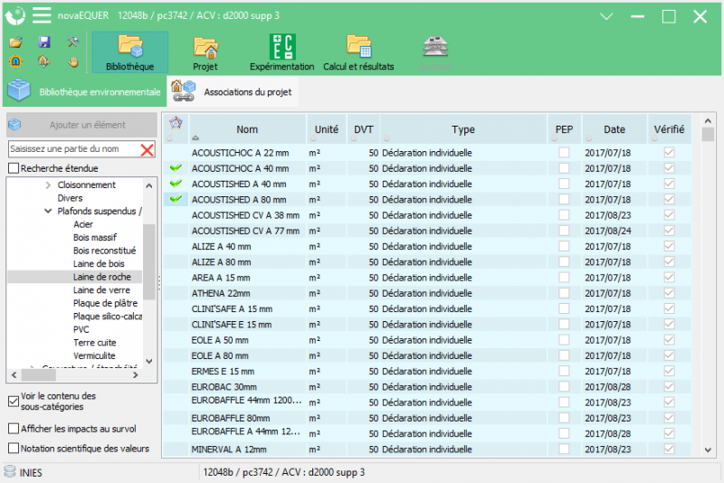Select Acier subcategory
The image size is (724, 483).
83,224
